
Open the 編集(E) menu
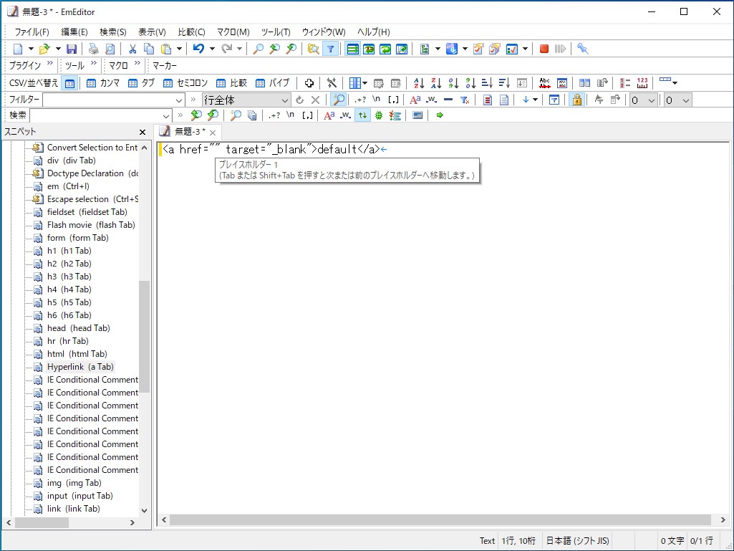tap(74, 32)
